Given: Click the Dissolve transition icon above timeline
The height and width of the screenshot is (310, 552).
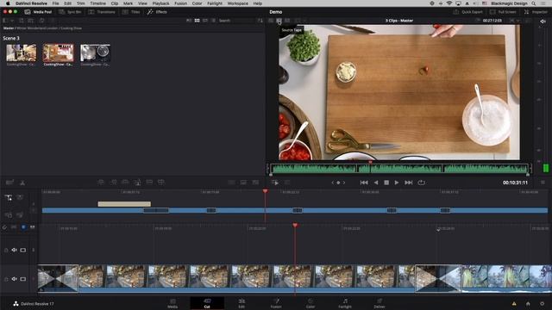Looking at the screenshot, I should (x=243, y=182).
